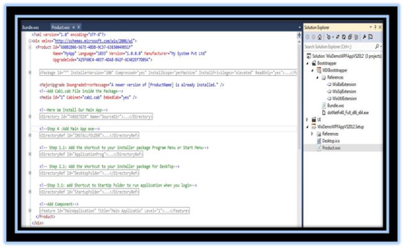
Task: Collapse the Product element outline
Action: (30, 47)
